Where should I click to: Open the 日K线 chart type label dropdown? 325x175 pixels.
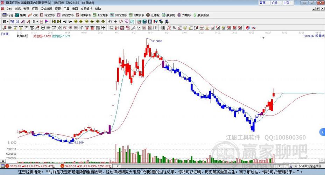pyautogui.click(x=5, y=34)
